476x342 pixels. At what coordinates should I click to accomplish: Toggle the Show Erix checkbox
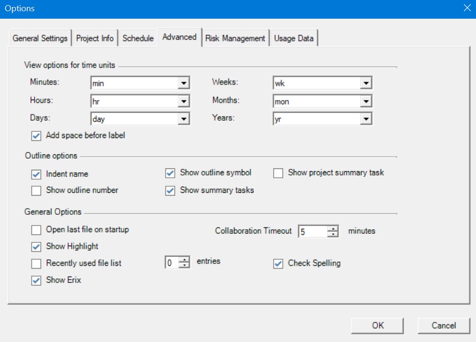click(x=36, y=280)
